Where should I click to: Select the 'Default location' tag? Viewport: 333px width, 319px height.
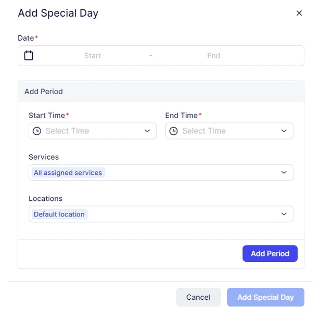(59, 214)
